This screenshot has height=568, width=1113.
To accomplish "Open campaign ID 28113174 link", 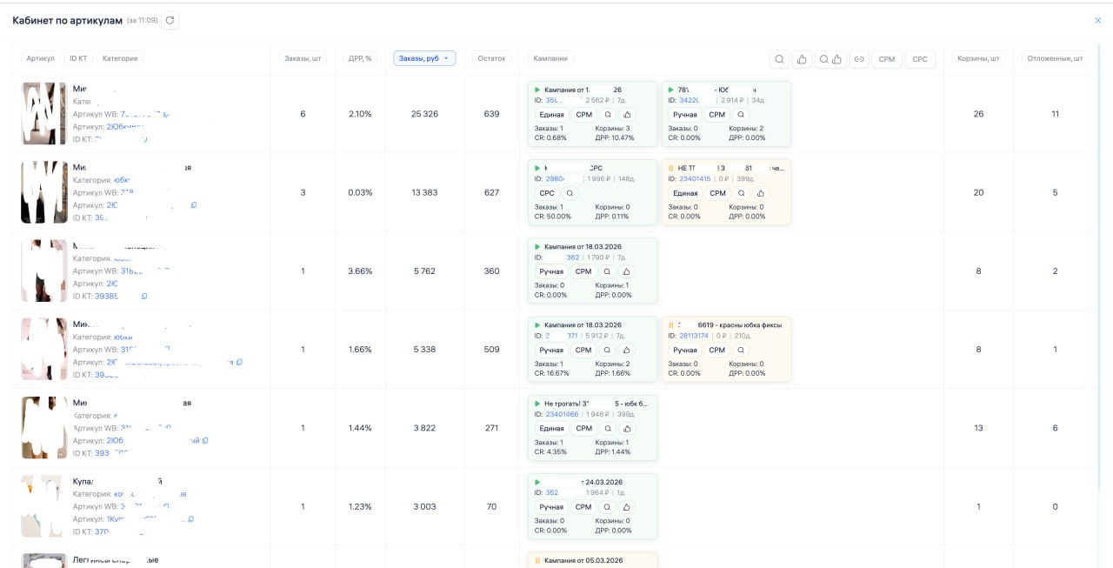I will click(x=696, y=336).
